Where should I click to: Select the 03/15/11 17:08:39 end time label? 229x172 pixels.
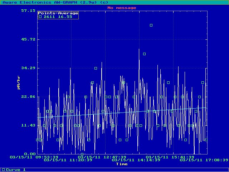204,160
